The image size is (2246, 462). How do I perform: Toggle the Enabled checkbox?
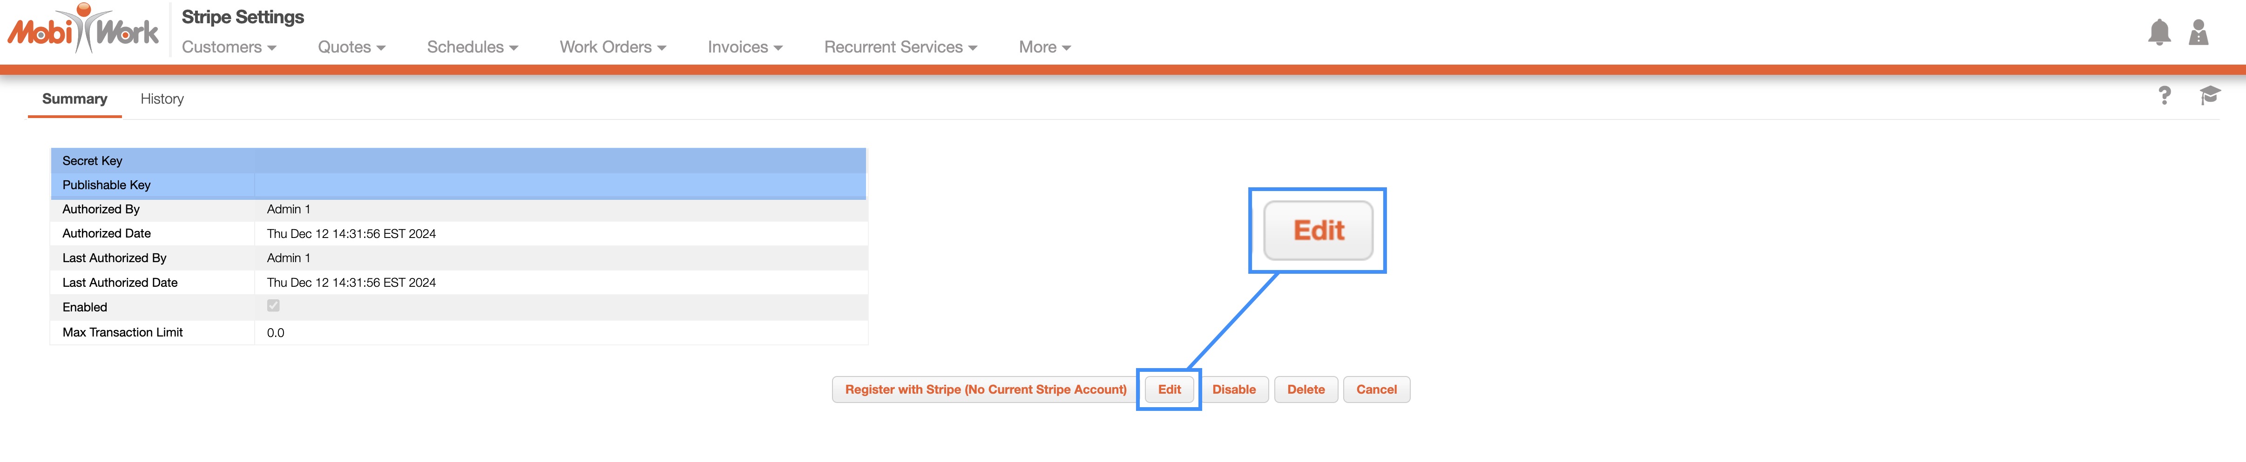tap(274, 306)
